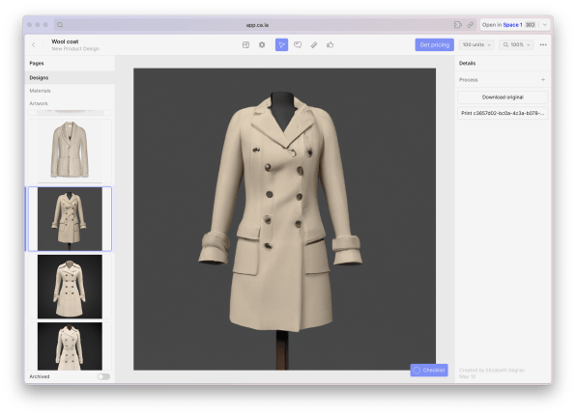Select the measure ruler tool

click(314, 44)
